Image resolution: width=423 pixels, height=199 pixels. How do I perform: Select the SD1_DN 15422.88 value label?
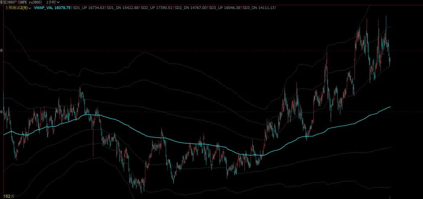123,8
